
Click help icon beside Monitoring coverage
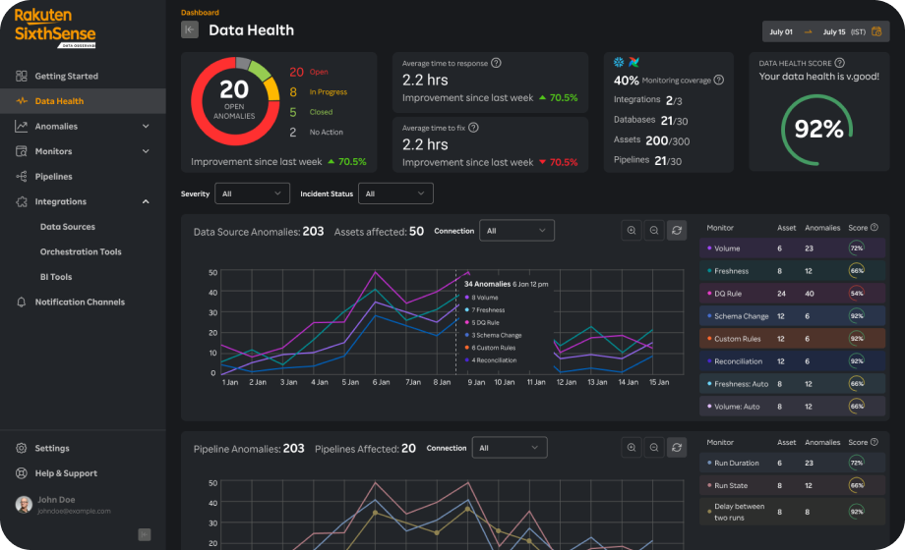[x=718, y=81]
